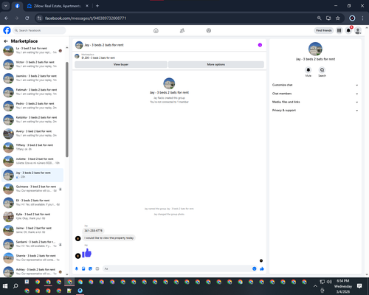Go back using the Marketplace arrow
This screenshot has height=295, width=369.
coord(6,41)
